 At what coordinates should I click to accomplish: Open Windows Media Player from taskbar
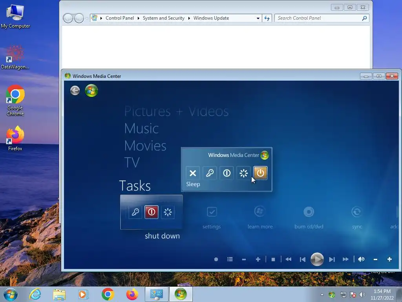point(83,294)
